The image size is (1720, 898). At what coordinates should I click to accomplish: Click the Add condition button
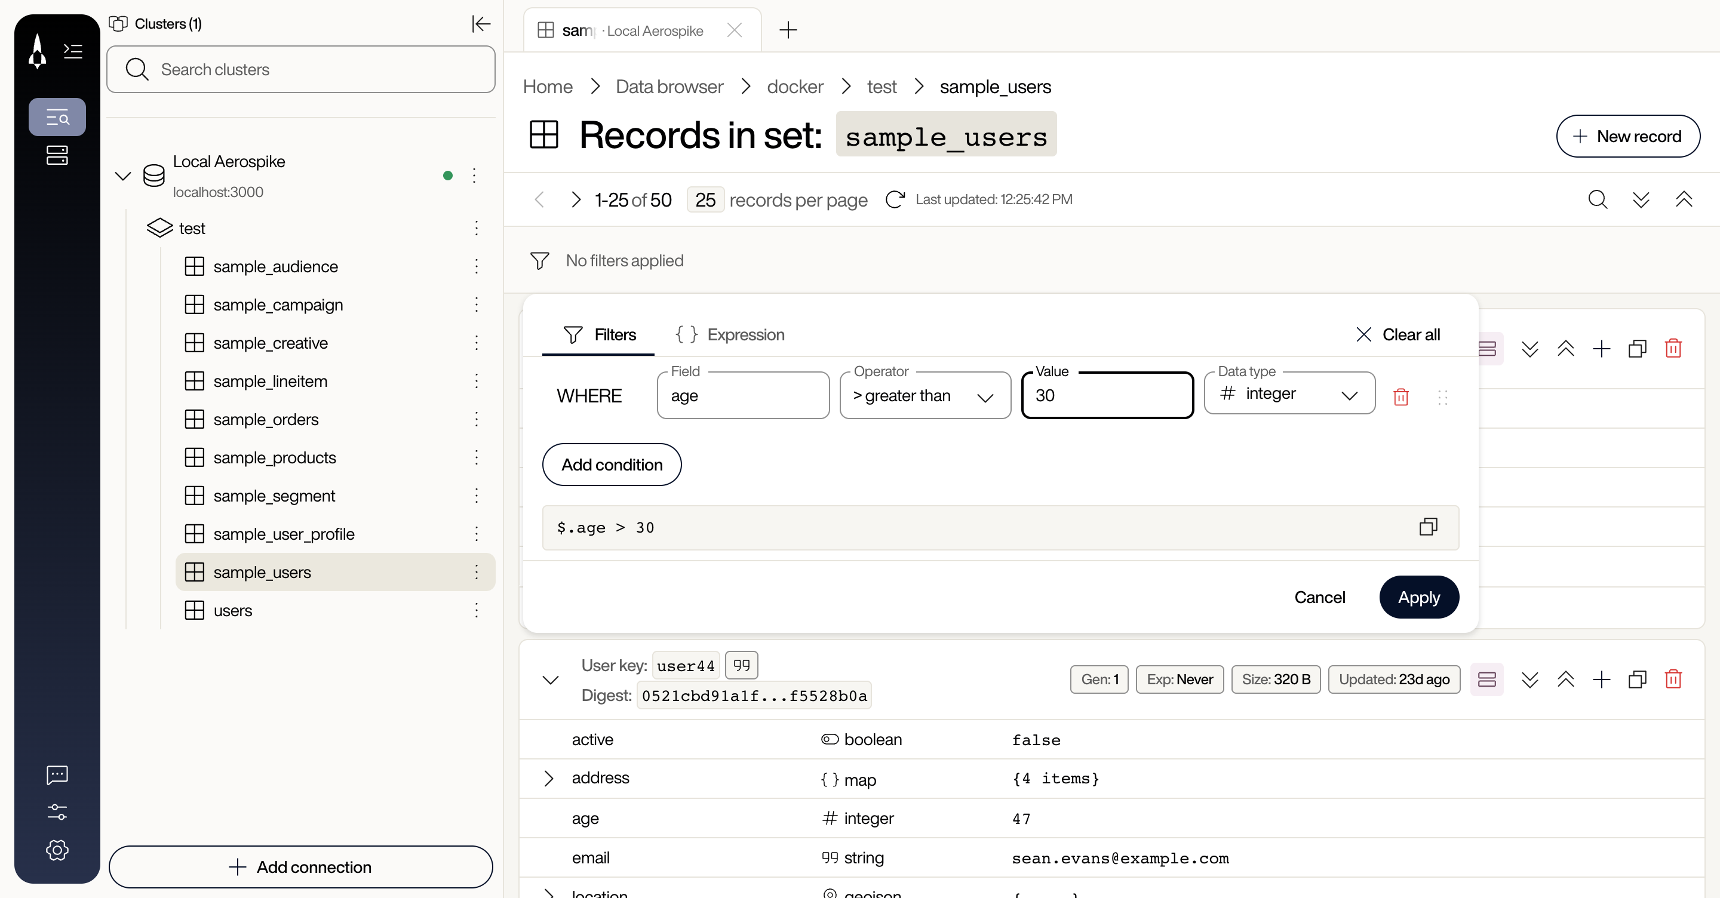pyautogui.click(x=612, y=464)
